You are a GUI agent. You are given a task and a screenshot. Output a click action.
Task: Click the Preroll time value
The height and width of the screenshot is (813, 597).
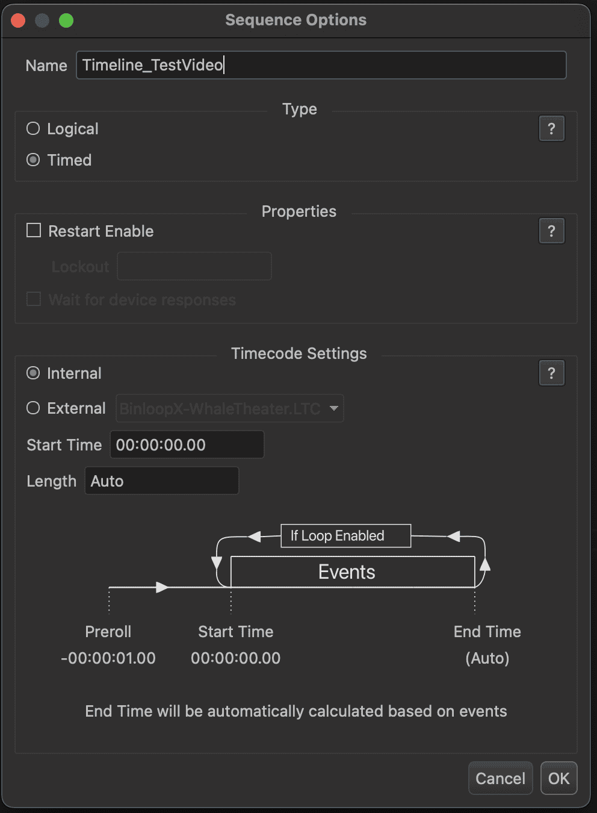click(108, 658)
